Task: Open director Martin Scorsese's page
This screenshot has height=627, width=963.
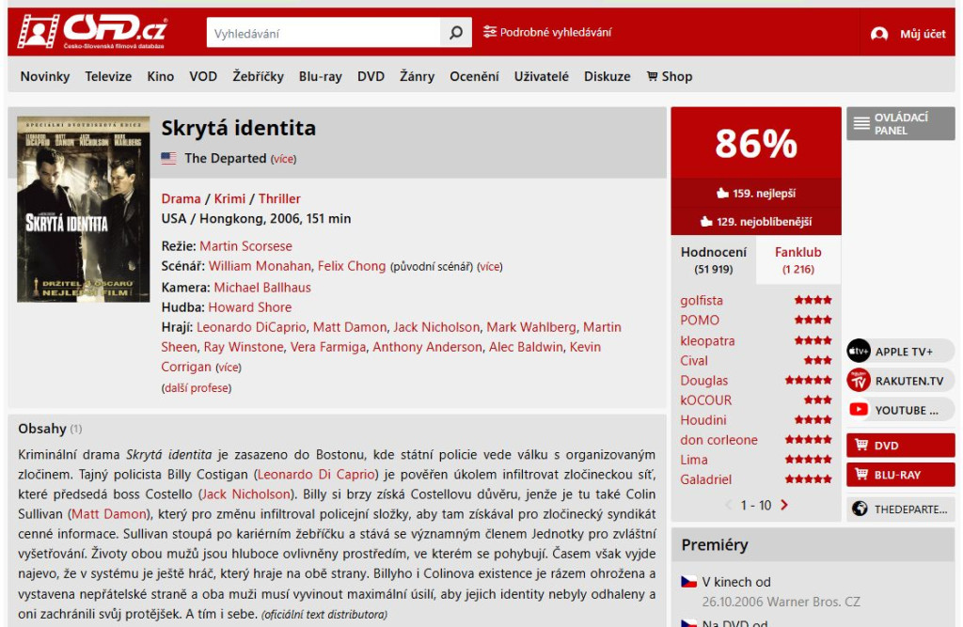Action: (245, 245)
